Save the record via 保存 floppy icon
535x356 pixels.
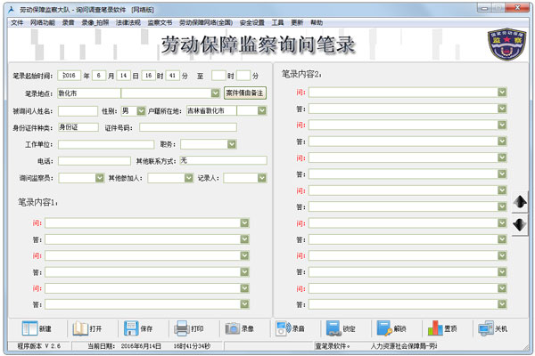click(131, 328)
